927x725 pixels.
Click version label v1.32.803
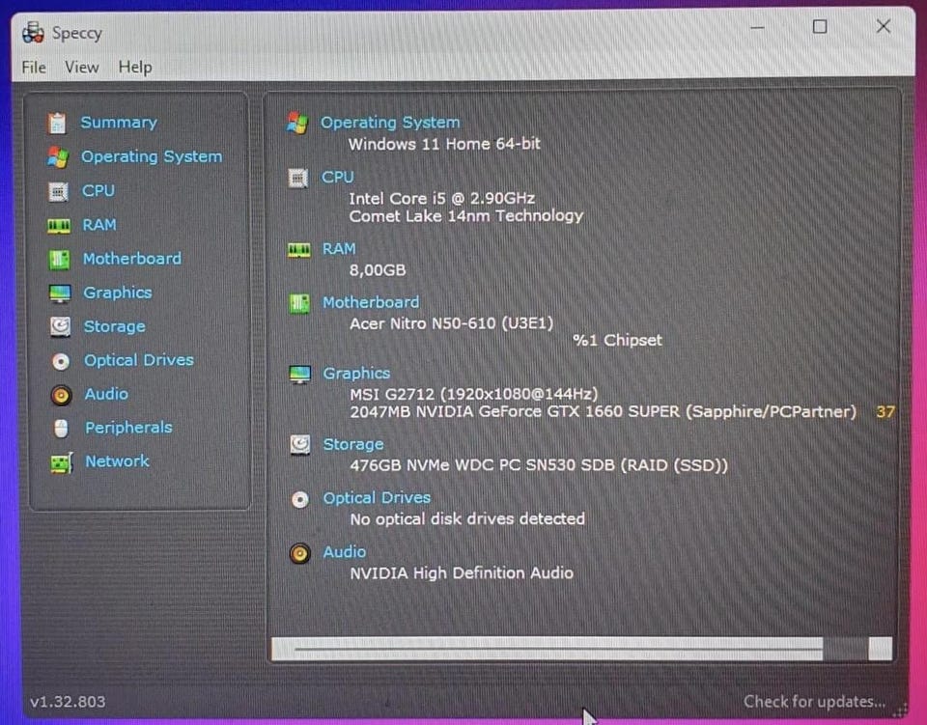[x=68, y=702]
